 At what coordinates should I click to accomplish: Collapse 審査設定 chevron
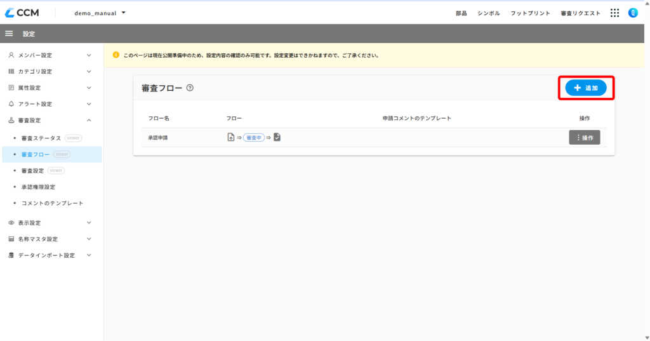89,120
